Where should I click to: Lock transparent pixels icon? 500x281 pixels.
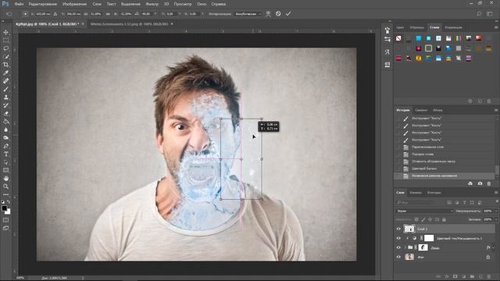416,219
